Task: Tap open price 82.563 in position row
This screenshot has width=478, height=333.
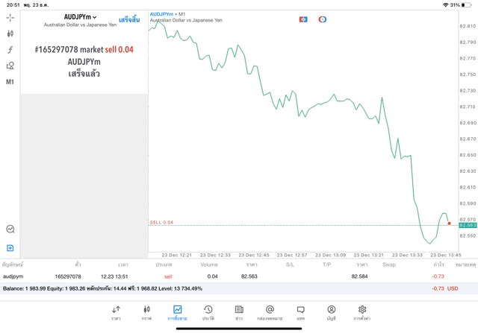Action: click(249, 276)
